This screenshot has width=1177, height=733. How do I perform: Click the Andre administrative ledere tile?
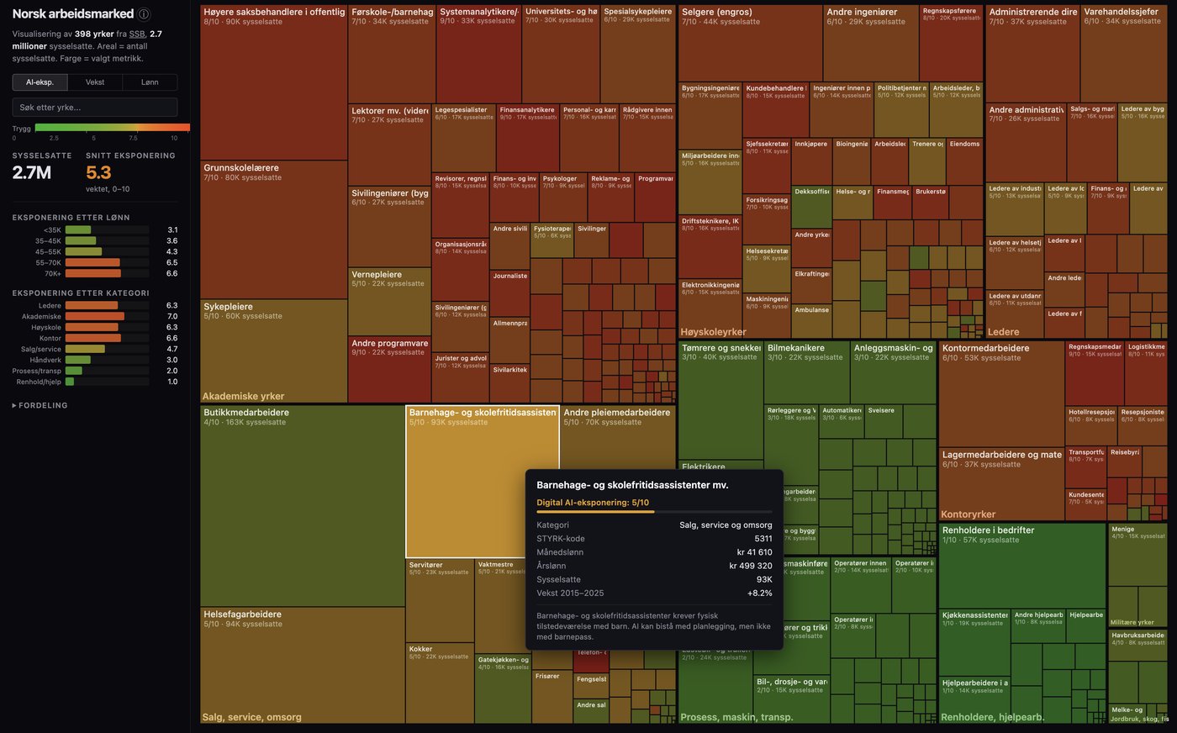click(1026, 143)
